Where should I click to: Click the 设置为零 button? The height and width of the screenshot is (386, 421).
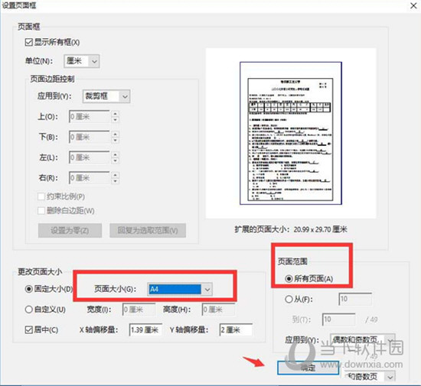pos(70,231)
